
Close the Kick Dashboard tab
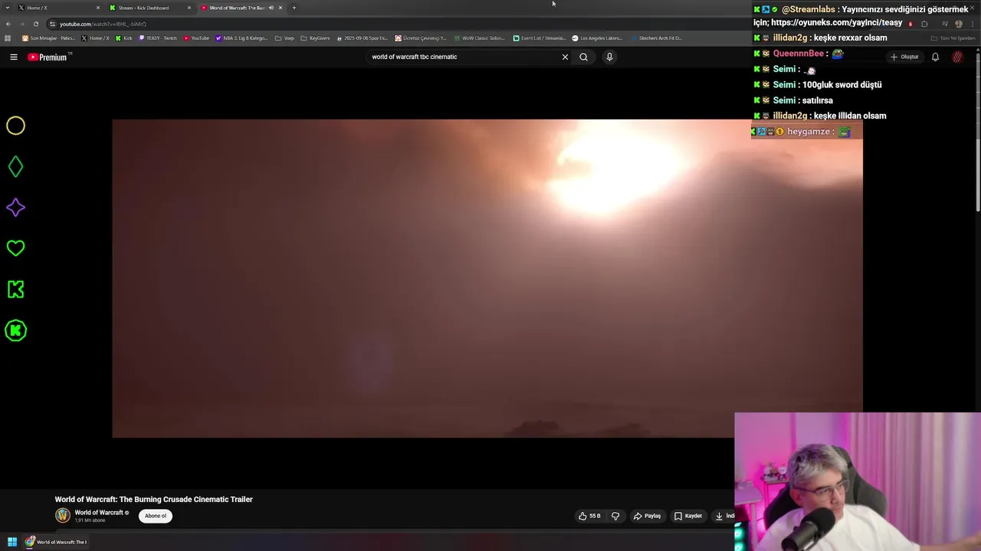pos(189,8)
